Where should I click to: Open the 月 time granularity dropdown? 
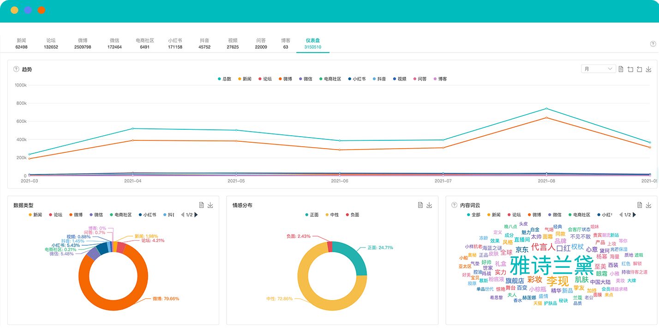599,69
